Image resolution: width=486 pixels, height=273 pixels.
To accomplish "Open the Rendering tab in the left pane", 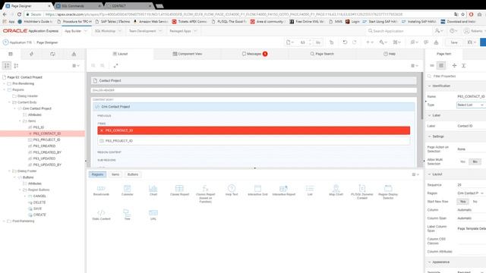I will coord(11,54).
